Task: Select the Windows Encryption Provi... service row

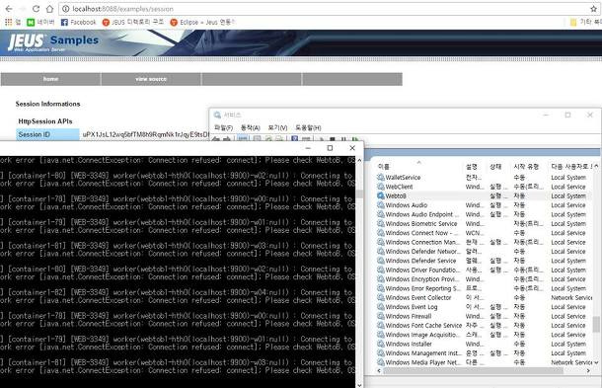Action: [x=485, y=278]
